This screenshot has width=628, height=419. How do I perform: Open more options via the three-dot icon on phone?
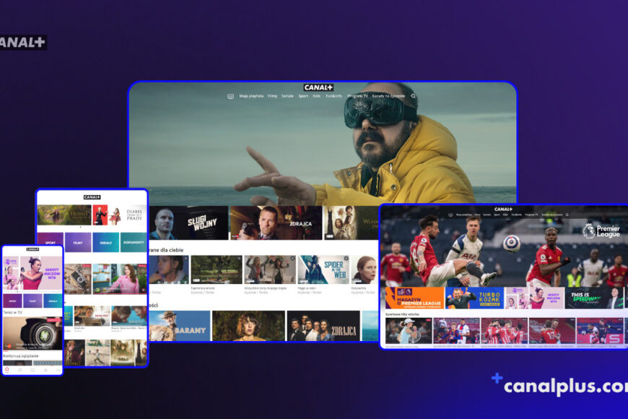(58, 370)
